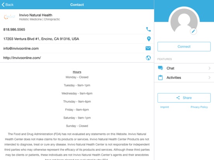Open the map location pin icon
Image resolution: width=214 pixels, height=160 pixels.
point(148,39)
